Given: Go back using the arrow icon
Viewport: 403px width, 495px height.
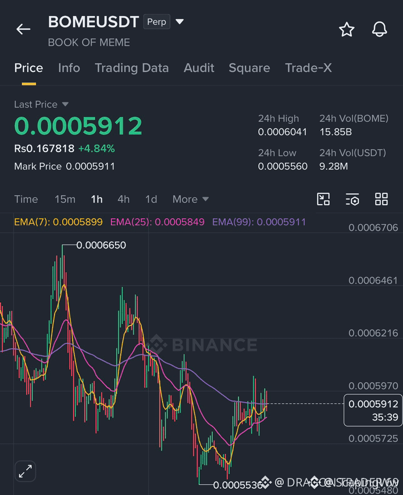Looking at the screenshot, I should click(23, 29).
